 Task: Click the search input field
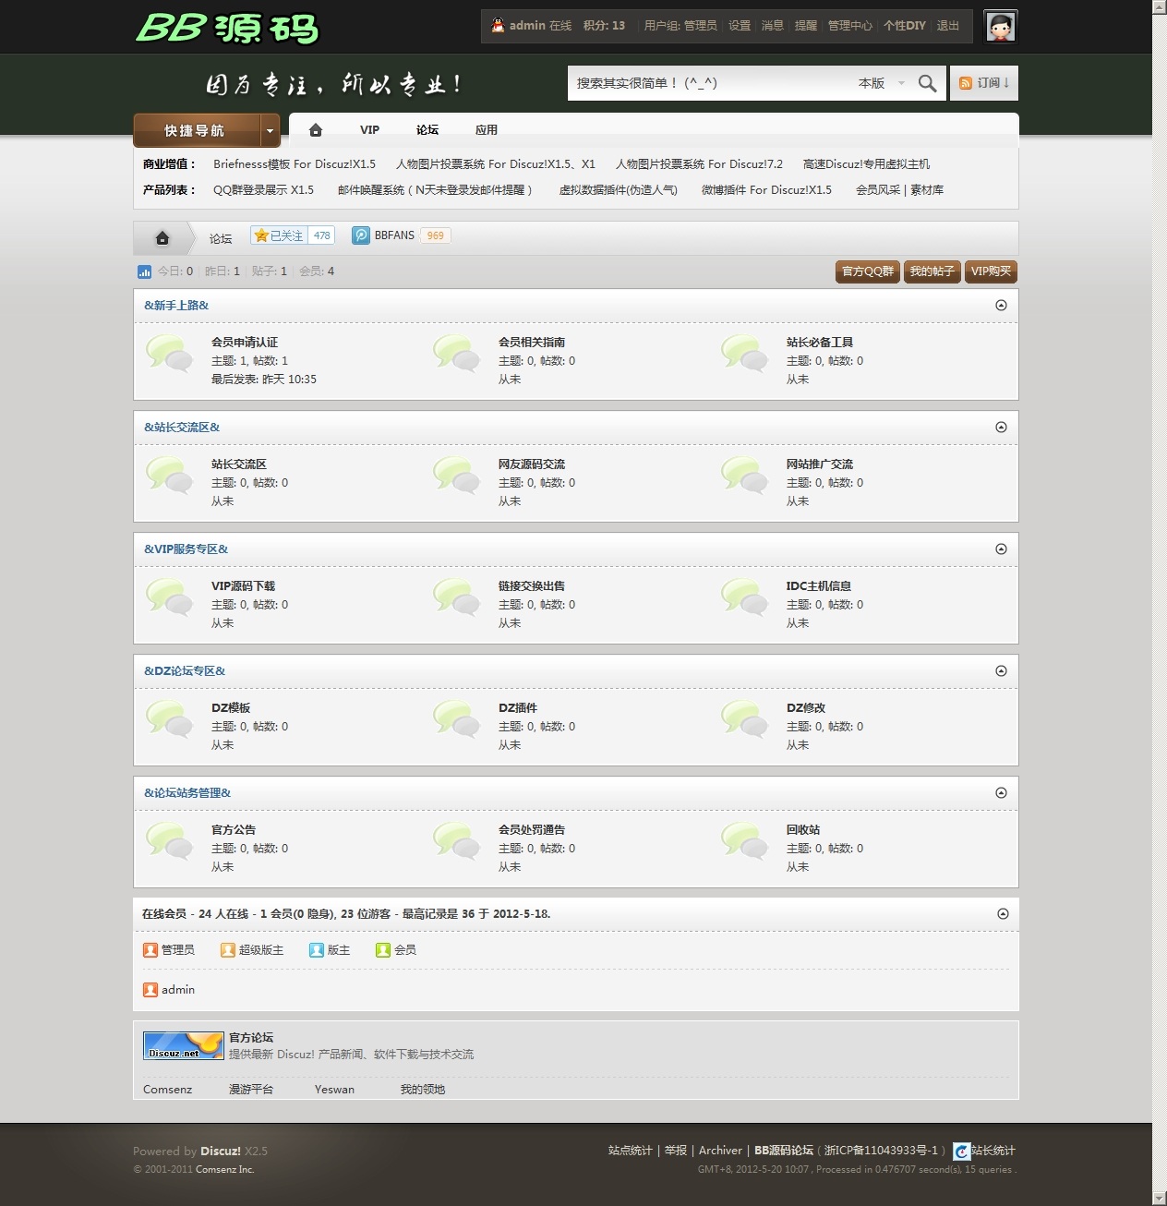(711, 83)
